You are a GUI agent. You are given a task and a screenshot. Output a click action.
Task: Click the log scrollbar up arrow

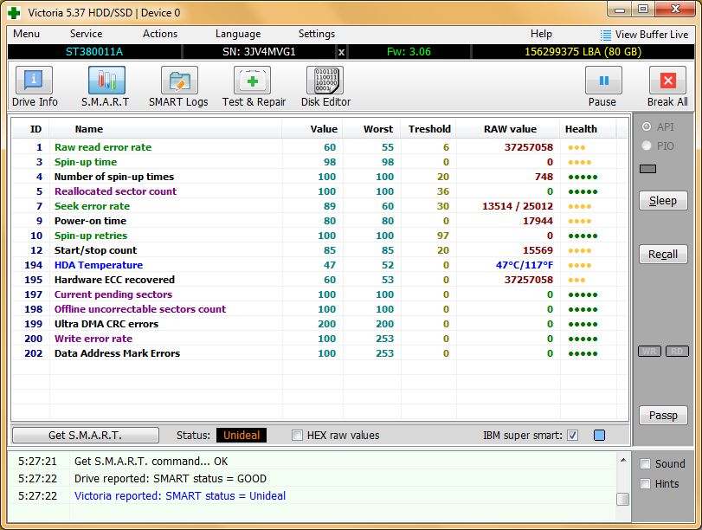622,460
